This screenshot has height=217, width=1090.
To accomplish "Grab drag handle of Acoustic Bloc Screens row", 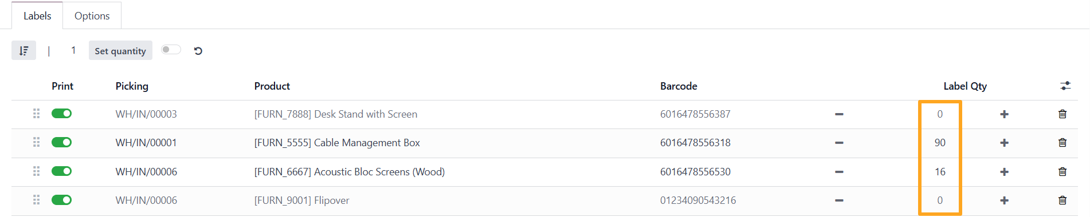I will [x=36, y=171].
